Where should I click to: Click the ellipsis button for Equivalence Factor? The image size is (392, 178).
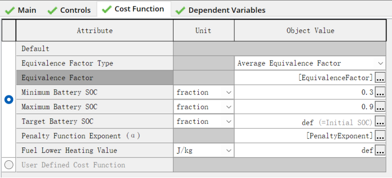tap(380, 78)
